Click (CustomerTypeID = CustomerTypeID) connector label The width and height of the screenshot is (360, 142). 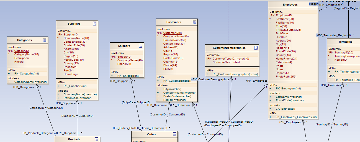point(229,122)
